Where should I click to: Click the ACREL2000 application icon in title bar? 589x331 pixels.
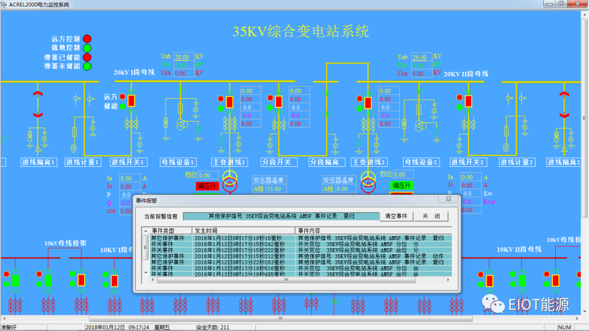pyautogui.click(x=4, y=4)
